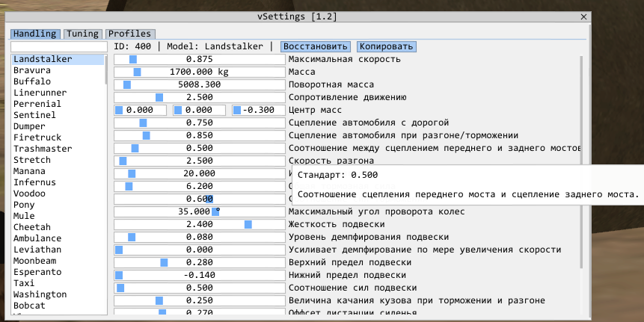644x322 pixels.
Task: Choose Cheetah in the vehicle list
Action: point(31,227)
